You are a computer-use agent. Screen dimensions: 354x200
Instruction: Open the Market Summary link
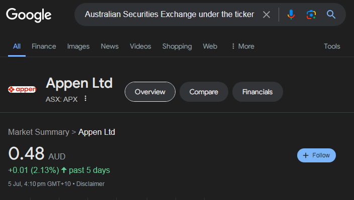(x=39, y=132)
